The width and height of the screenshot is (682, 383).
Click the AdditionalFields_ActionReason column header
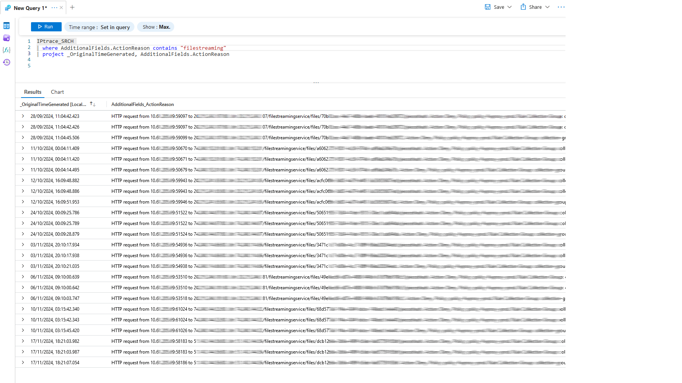click(x=142, y=104)
